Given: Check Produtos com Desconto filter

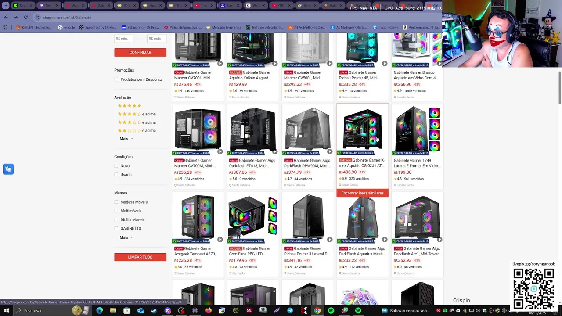Looking at the screenshot, I should point(116,79).
